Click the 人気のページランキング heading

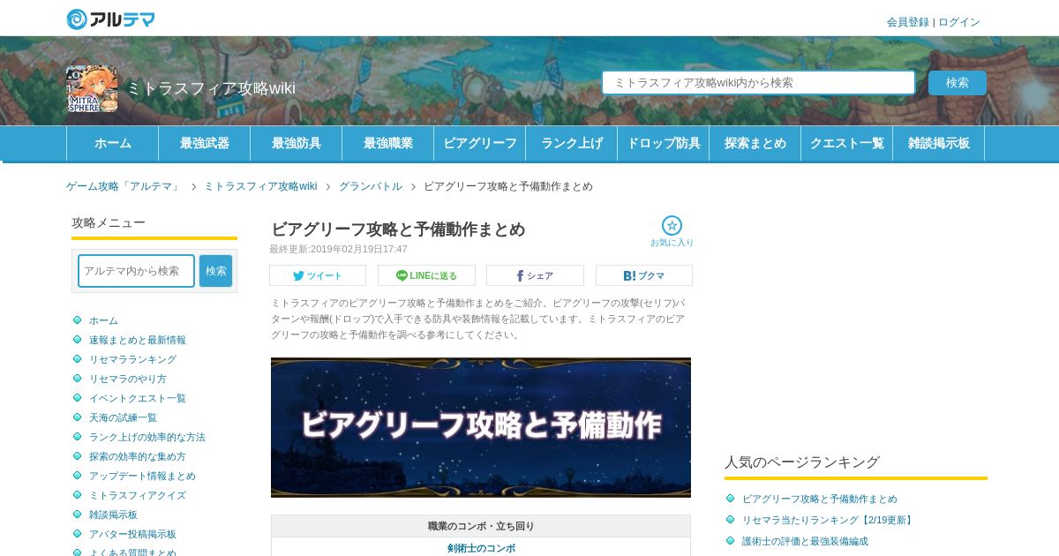click(802, 462)
